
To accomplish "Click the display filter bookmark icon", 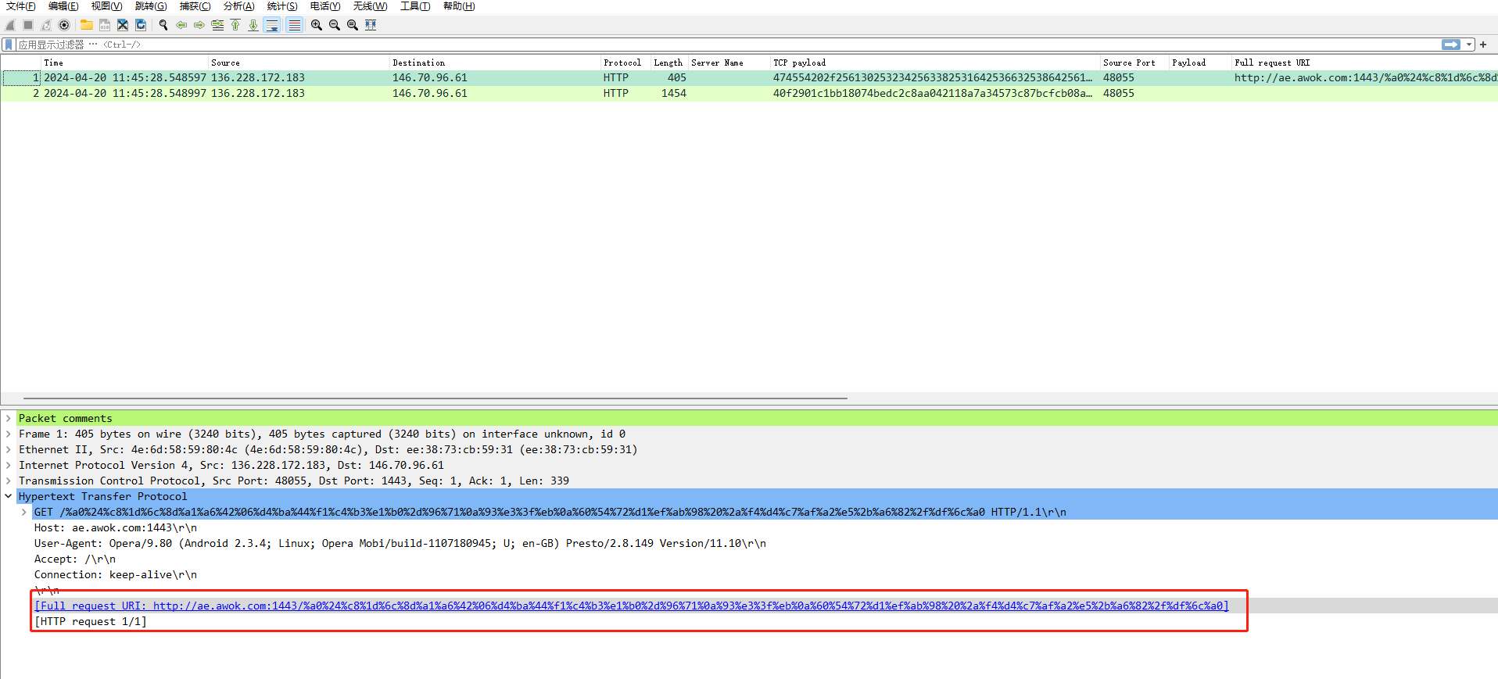I will click(x=9, y=45).
